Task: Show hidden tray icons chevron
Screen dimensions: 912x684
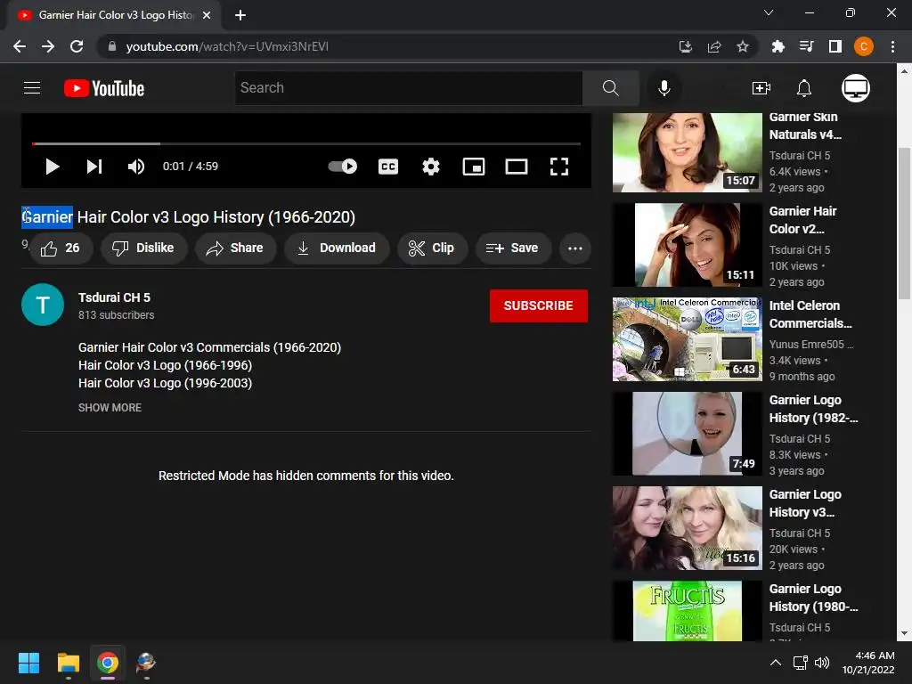Action: tap(776, 663)
